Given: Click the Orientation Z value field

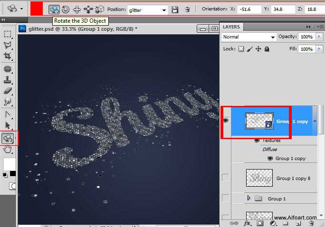Looking at the screenshot, I should click(x=315, y=9).
